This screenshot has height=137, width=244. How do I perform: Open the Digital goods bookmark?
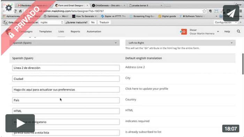167,16
